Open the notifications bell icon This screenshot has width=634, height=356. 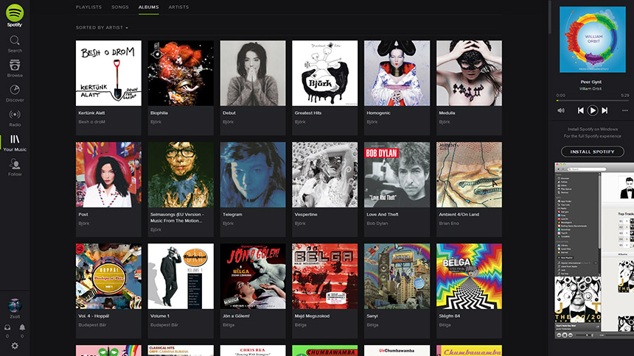(x=22, y=327)
